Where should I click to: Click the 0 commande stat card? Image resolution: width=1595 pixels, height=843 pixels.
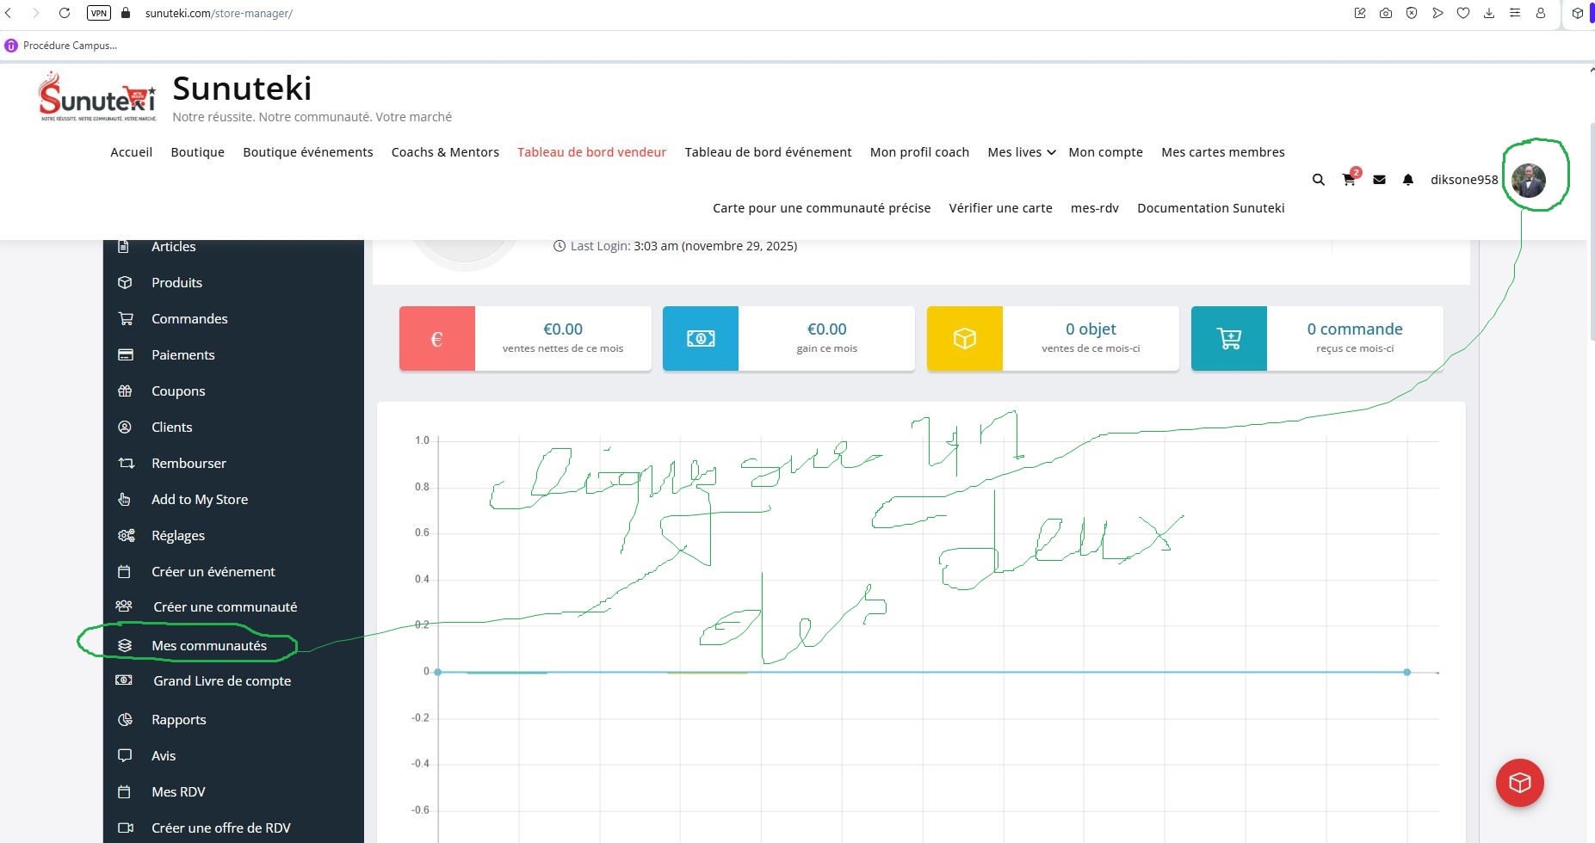(x=1317, y=338)
